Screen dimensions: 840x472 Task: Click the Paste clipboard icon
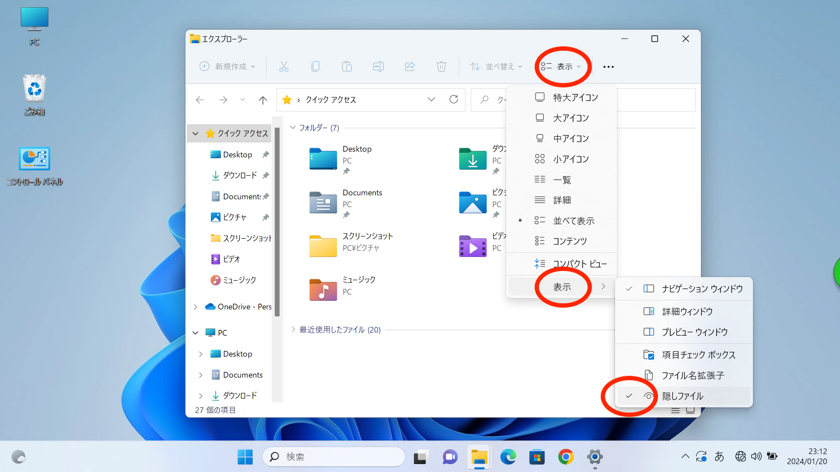[x=347, y=66]
